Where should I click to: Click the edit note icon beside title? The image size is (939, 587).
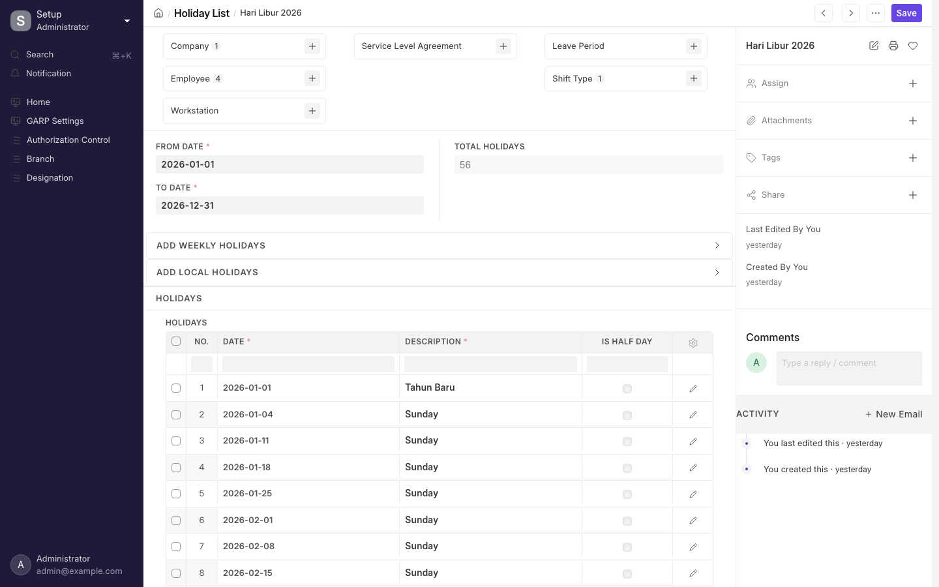[874, 46]
